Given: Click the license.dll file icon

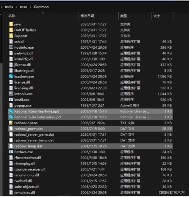Looking at the screenshot, I should click(11, 82).
